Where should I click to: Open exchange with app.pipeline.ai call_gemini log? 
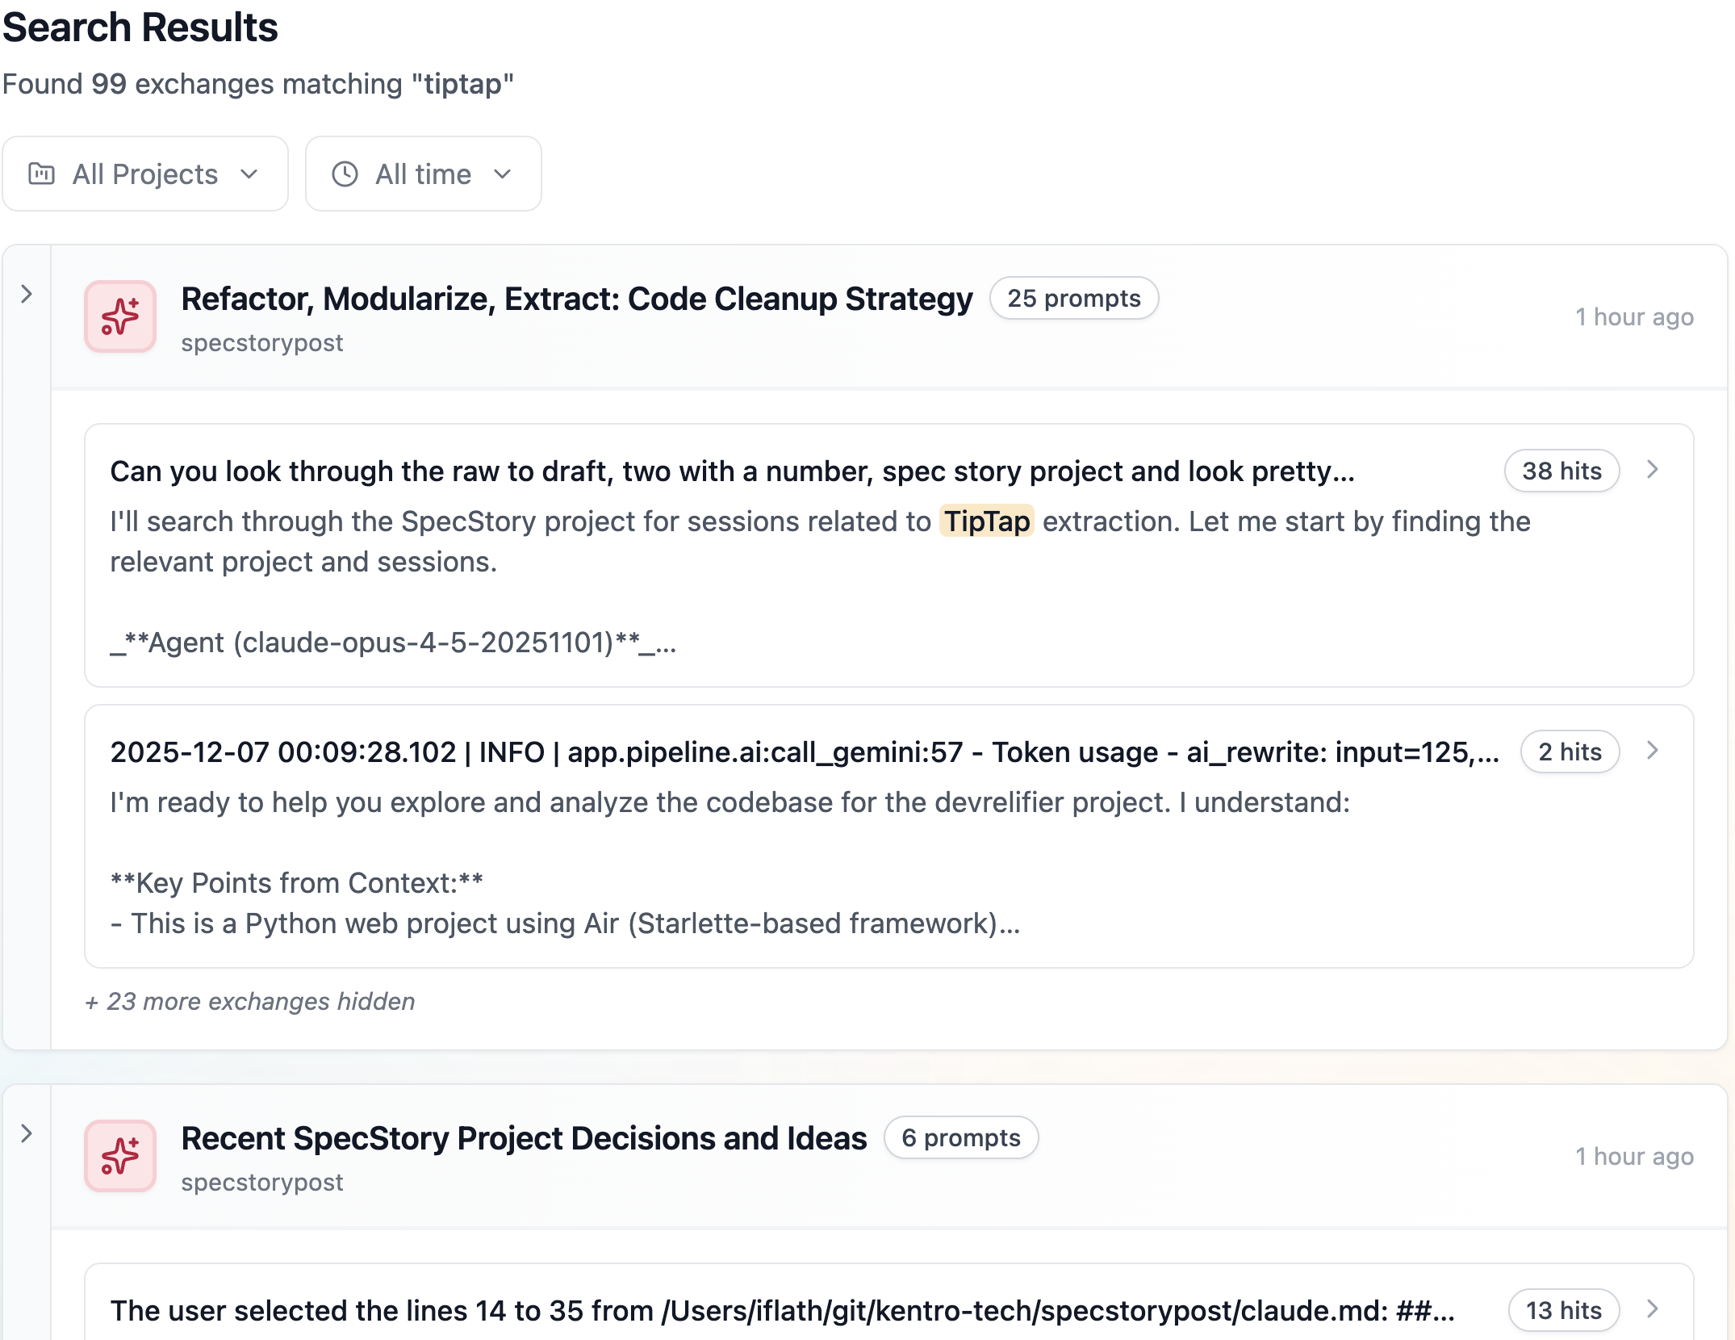(804, 752)
